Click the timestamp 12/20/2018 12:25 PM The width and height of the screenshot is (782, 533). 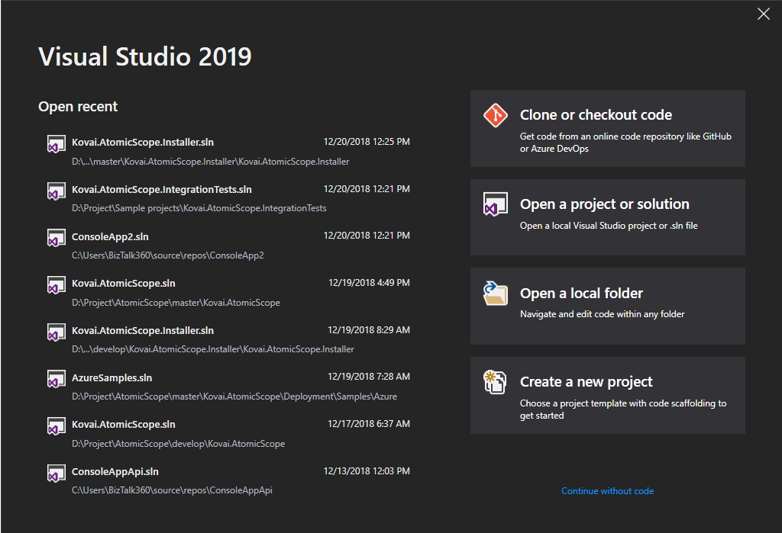[367, 142]
